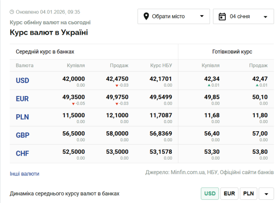Click the Курс НБУ column header
The height and width of the screenshot is (203, 280).
tap(161, 65)
